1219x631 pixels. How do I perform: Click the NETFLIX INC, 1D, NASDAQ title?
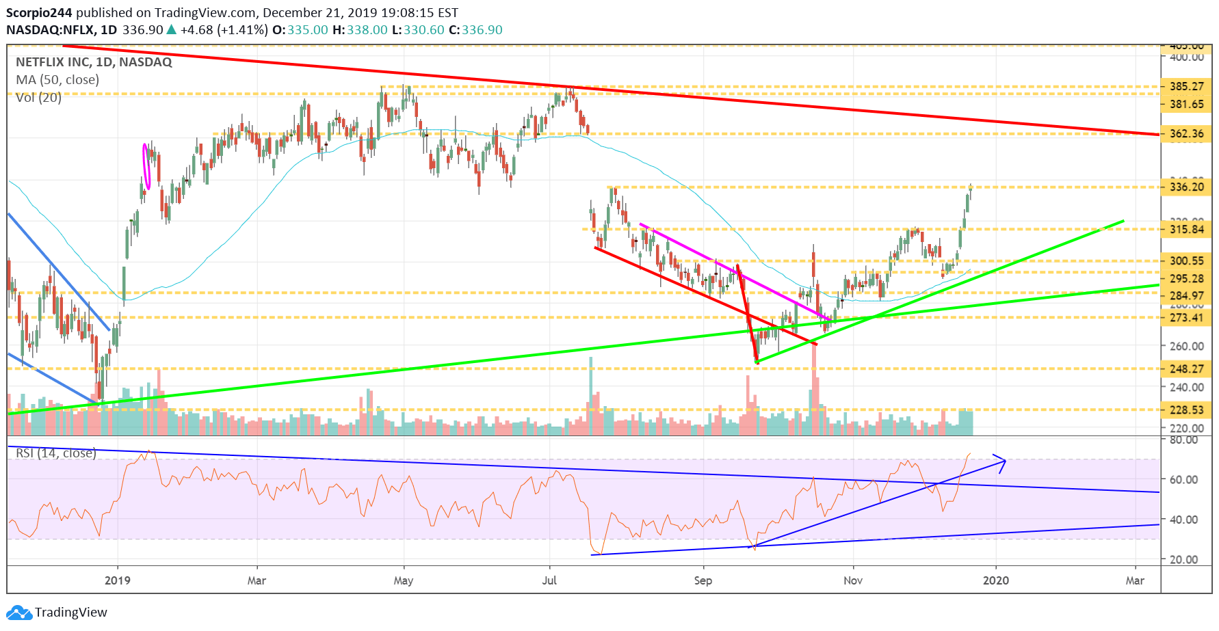pyautogui.click(x=94, y=62)
